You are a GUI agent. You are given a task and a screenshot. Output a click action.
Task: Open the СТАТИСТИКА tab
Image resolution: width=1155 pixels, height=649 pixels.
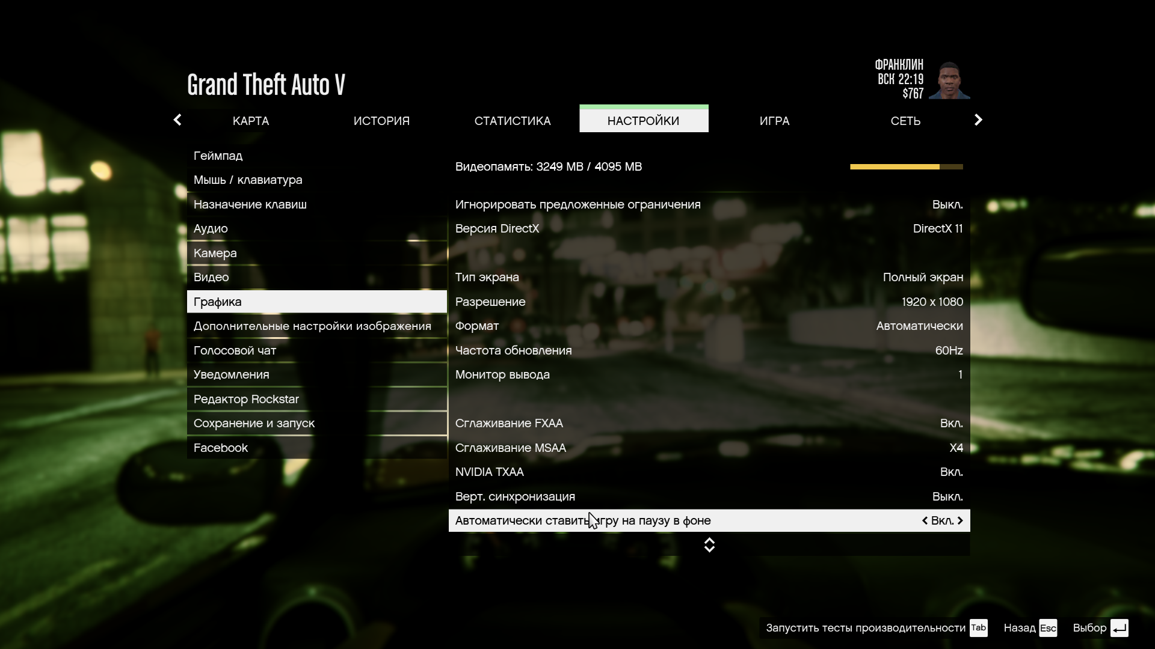click(x=513, y=121)
